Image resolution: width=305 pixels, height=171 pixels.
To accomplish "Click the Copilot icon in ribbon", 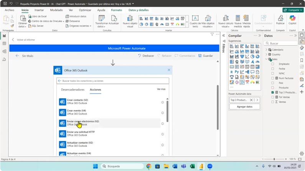I will point(292,19).
